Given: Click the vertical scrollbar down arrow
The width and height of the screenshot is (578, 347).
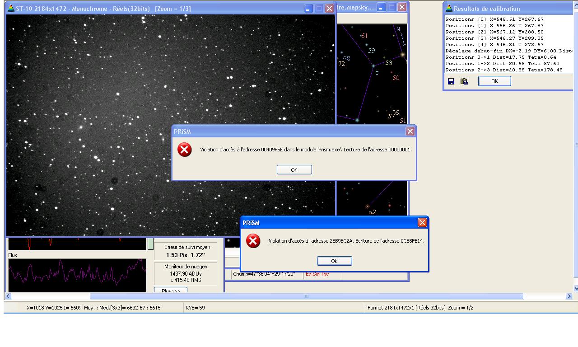Looking at the screenshot, I should click(x=576, y=288).
